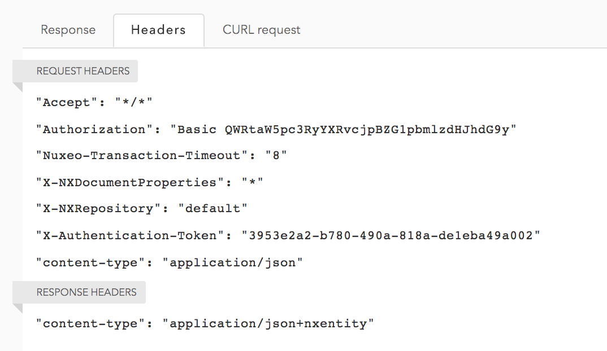Open the CURL request tab
This screenshot has width=607, height=351.
[x=261, y=30]
